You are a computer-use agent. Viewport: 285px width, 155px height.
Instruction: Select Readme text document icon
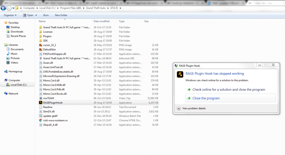point(40,107)
